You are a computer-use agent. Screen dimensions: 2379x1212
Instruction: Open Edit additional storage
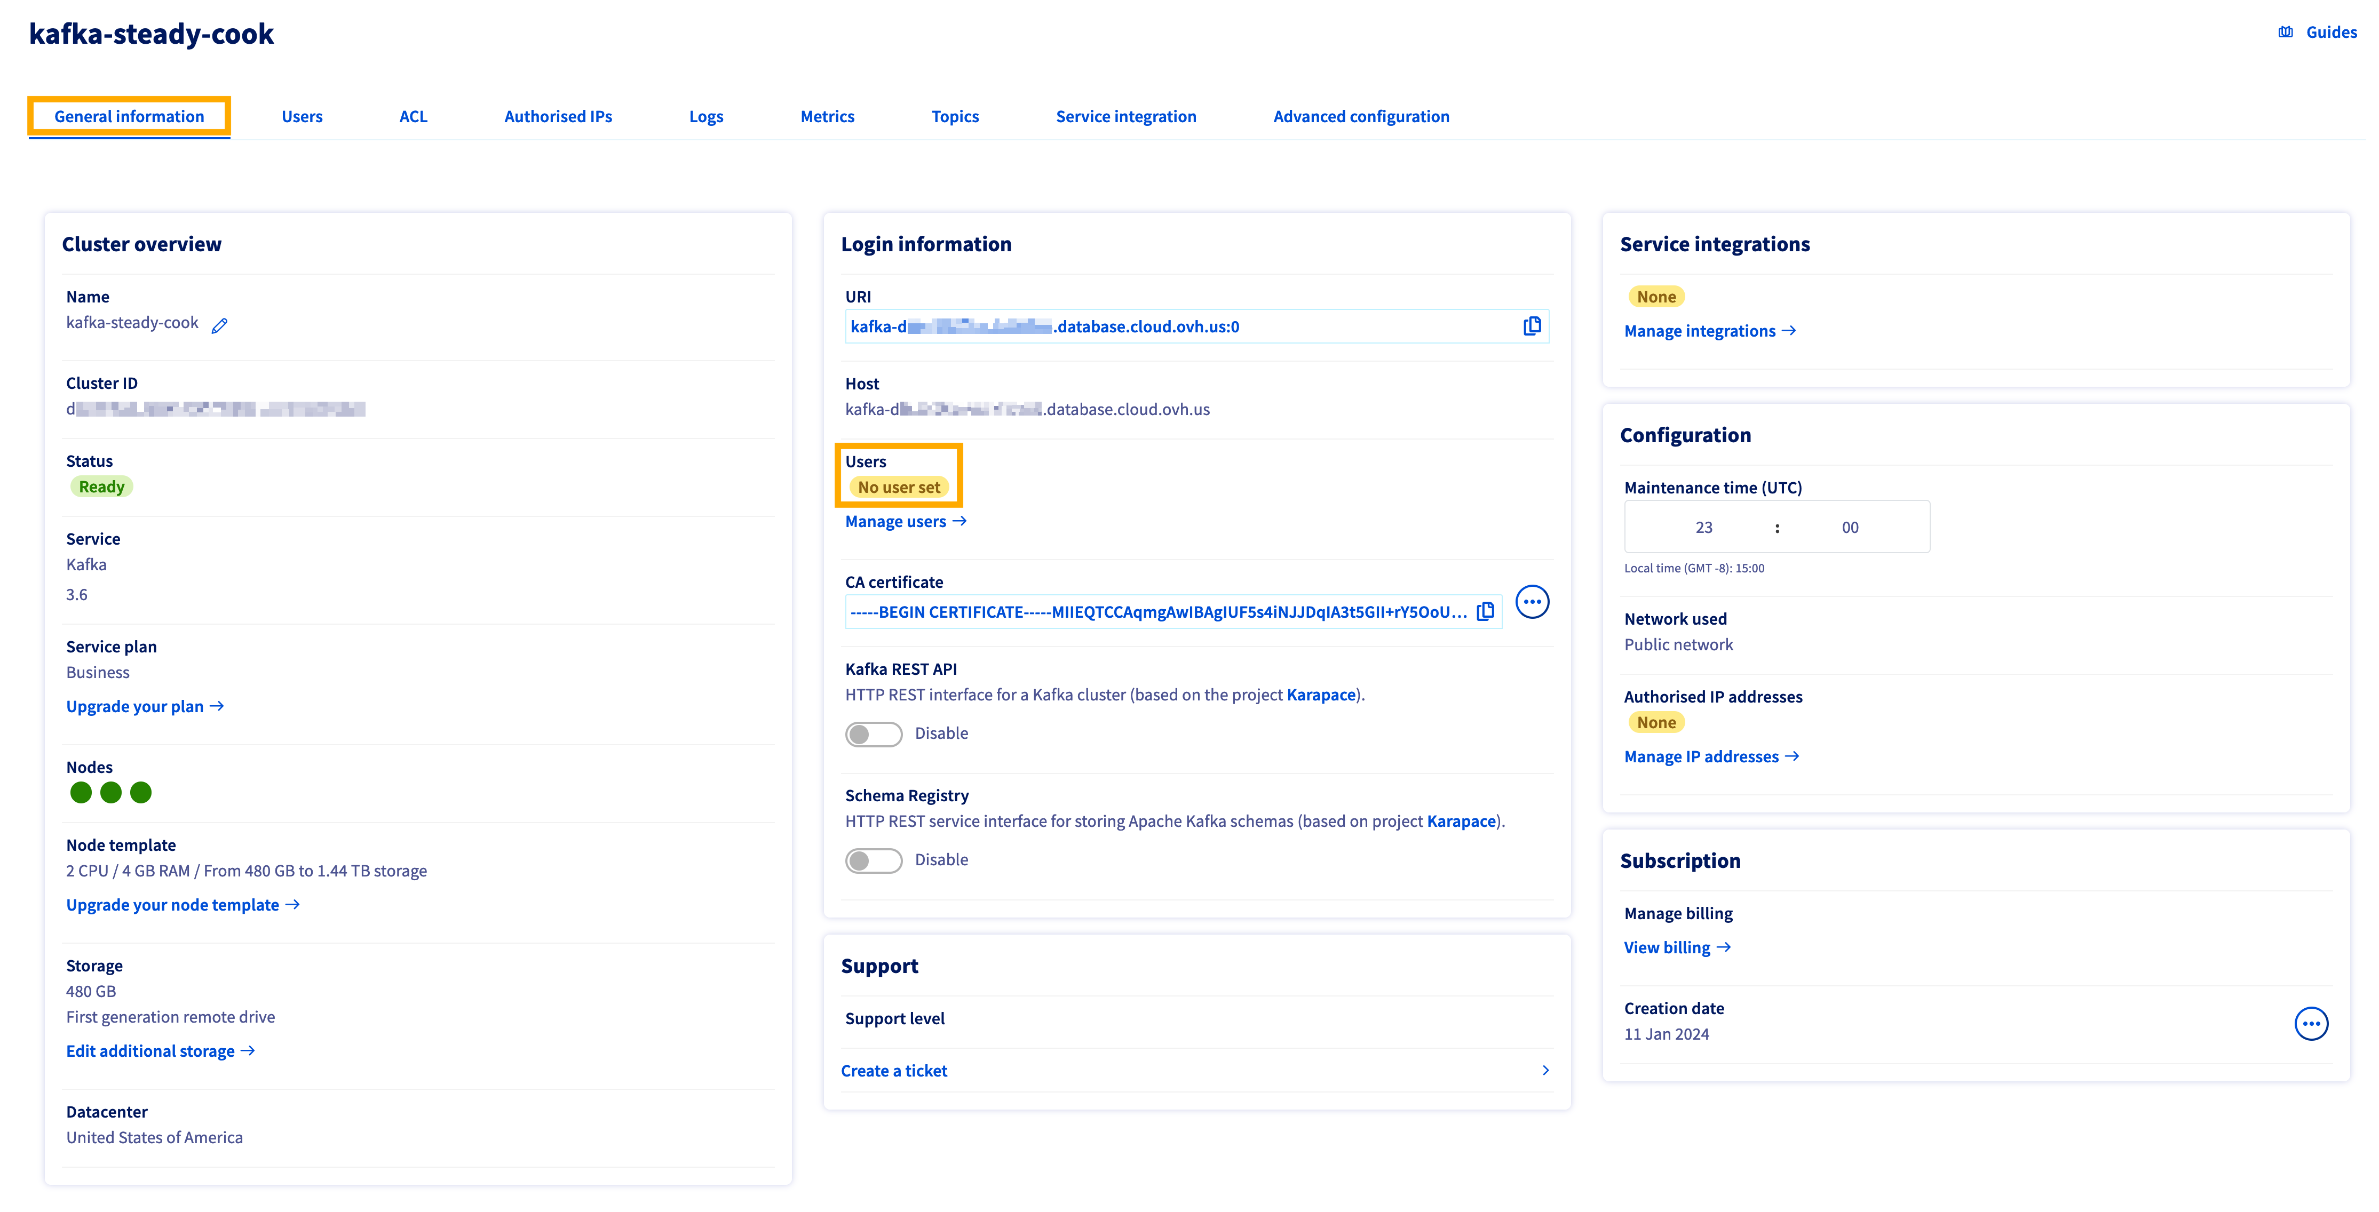(149, 1050)
